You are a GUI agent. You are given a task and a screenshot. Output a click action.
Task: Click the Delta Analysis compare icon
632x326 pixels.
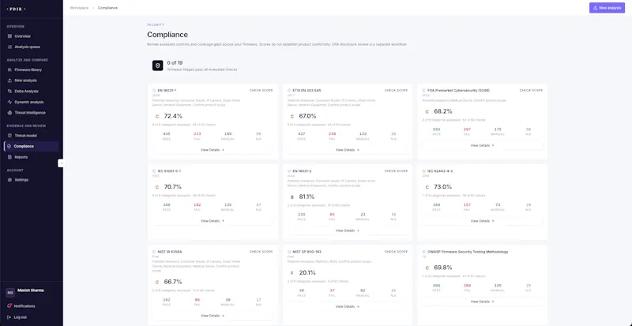pos(9,92)
